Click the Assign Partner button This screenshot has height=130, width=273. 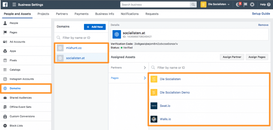pos(232,57)
